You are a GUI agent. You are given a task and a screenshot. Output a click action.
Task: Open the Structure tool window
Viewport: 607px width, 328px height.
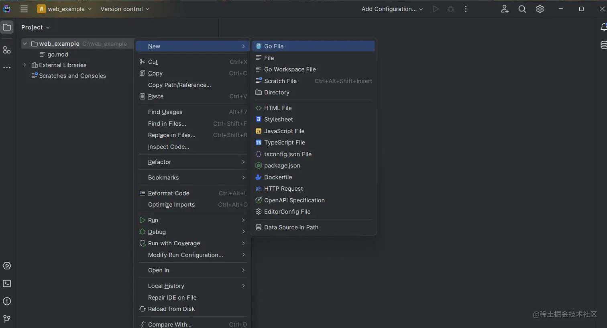point(7,50)
